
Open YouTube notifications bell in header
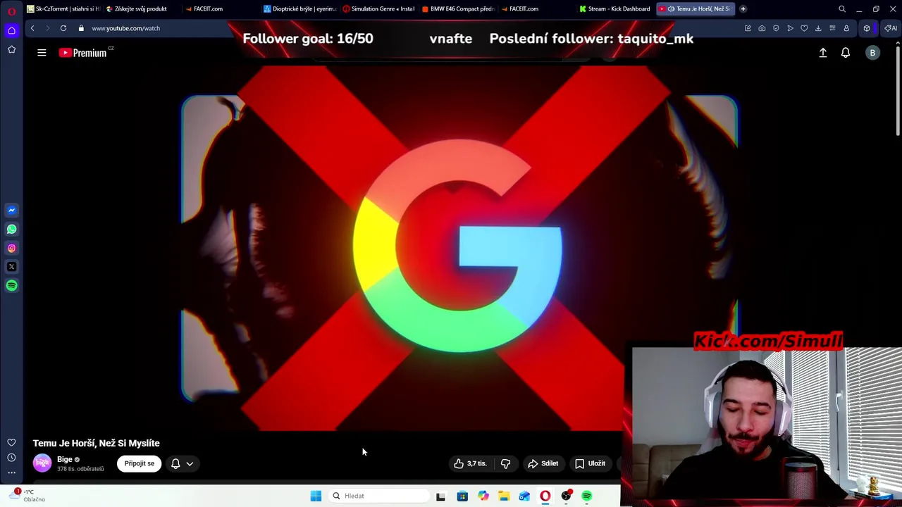[x=846, y=53]
